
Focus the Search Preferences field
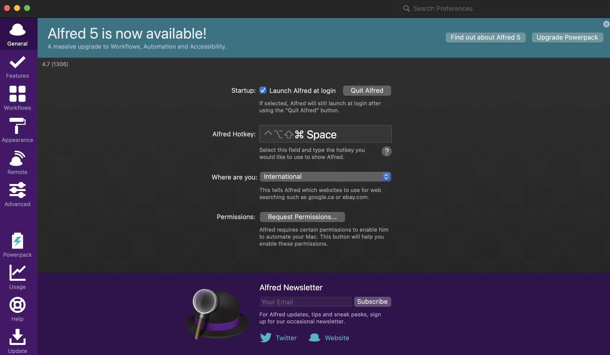tap(505, 9)
